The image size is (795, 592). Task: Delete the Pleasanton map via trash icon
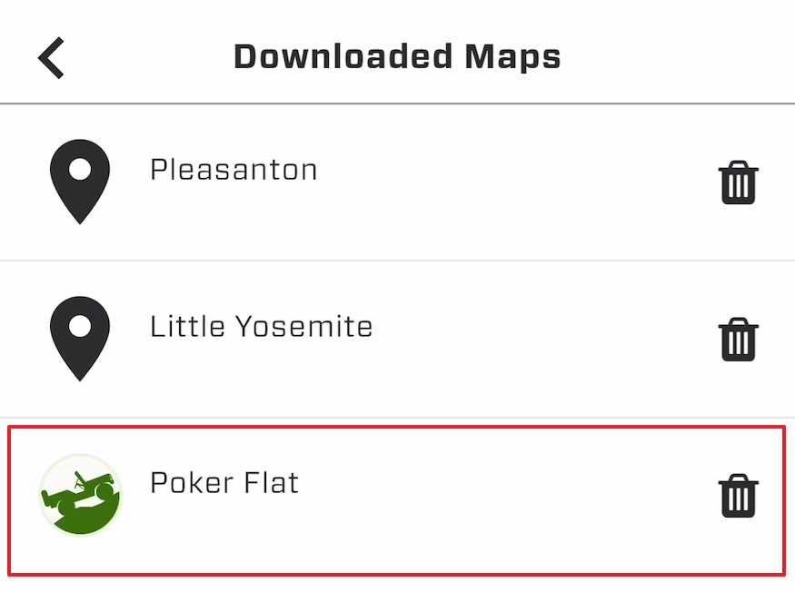(738, 183)
